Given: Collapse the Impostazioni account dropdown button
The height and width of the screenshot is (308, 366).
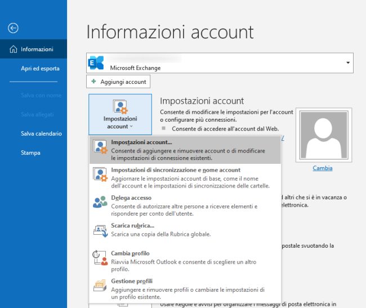Looking at the screenshot, I should click(120, 115).
